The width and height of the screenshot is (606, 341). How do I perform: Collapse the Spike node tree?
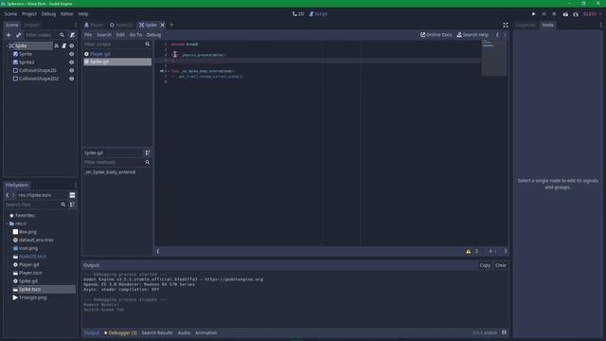click(7, 45)
